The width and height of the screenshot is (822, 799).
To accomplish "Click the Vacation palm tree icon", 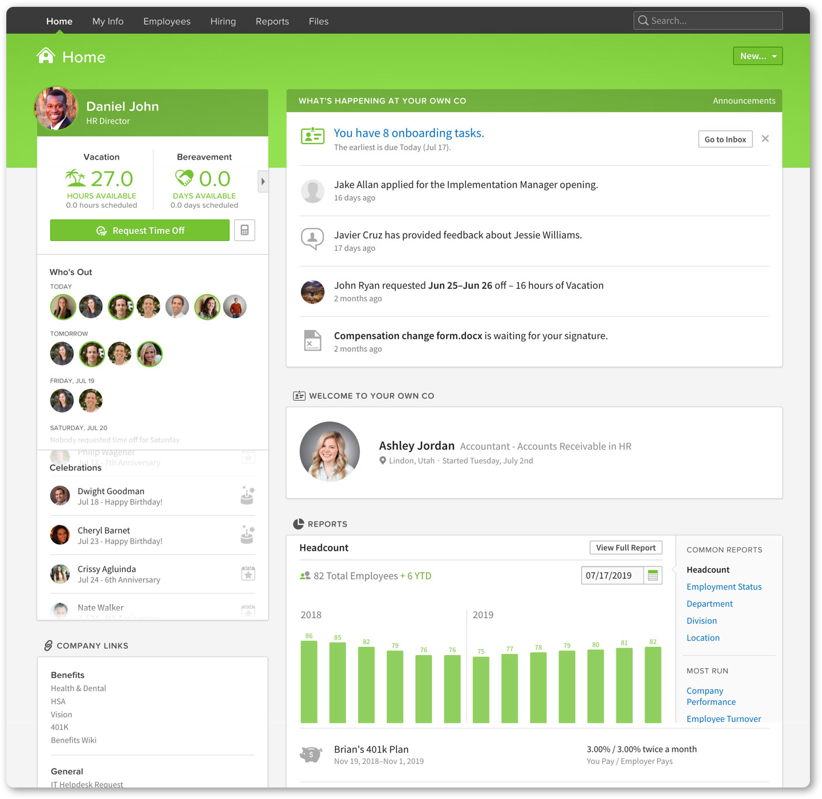I will [75, 179].
